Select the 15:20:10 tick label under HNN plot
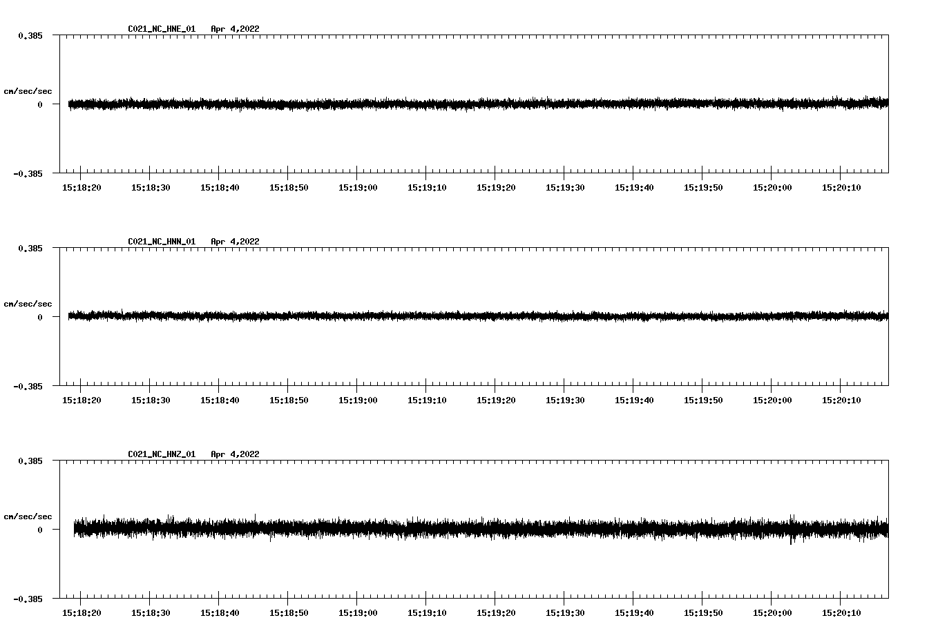 click(x=841, y=400)
